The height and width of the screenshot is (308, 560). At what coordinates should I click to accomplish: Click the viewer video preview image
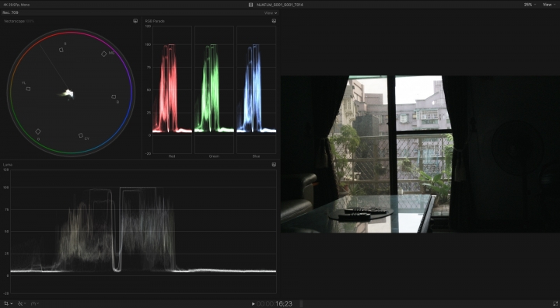tap(420, 154)
